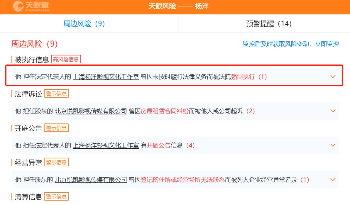Click the 警示信息 tag beside 经营异常

click(56, 162)
